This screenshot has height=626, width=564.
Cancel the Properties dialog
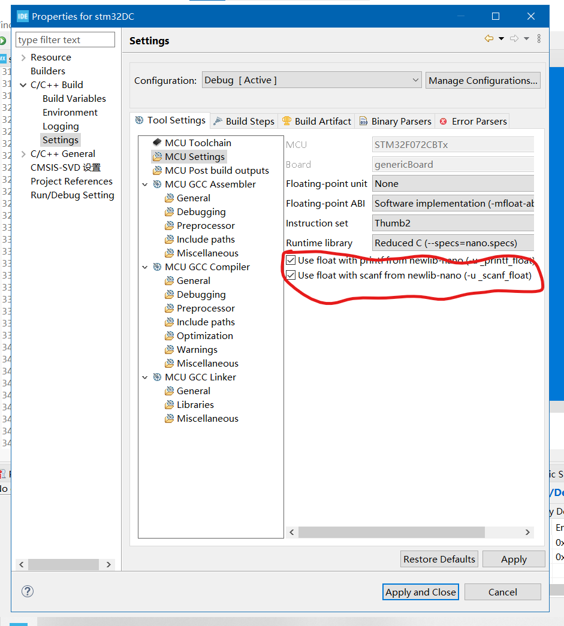[x=502, y=592]
